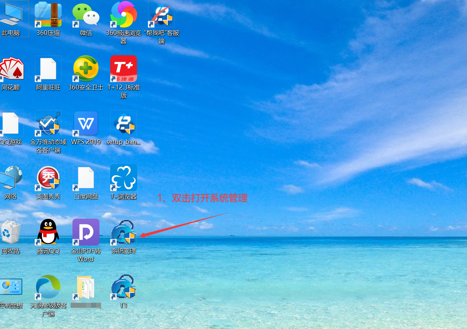
Task: Click the T3 desktop shortcut
Action: tap(124, 287)
